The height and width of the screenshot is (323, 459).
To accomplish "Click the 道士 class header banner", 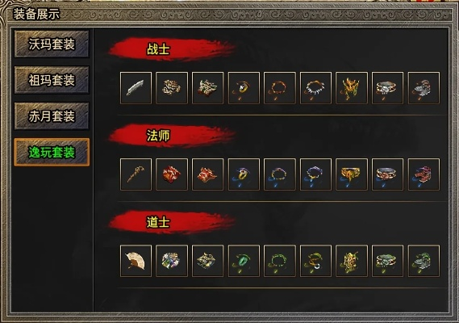I will 172,222.
